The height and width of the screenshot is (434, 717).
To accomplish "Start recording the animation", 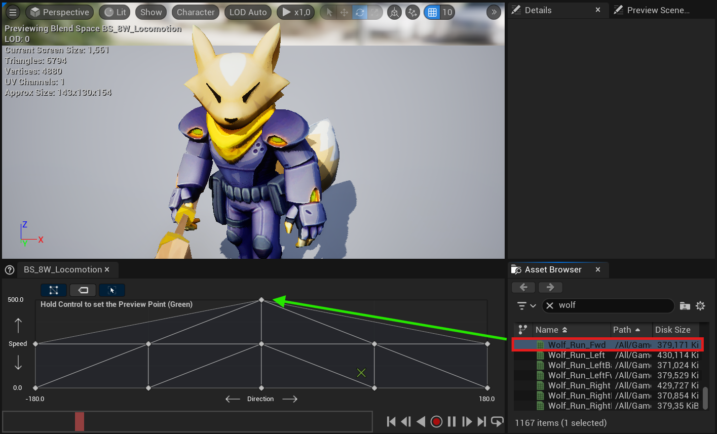I will (x=436, y=421).
